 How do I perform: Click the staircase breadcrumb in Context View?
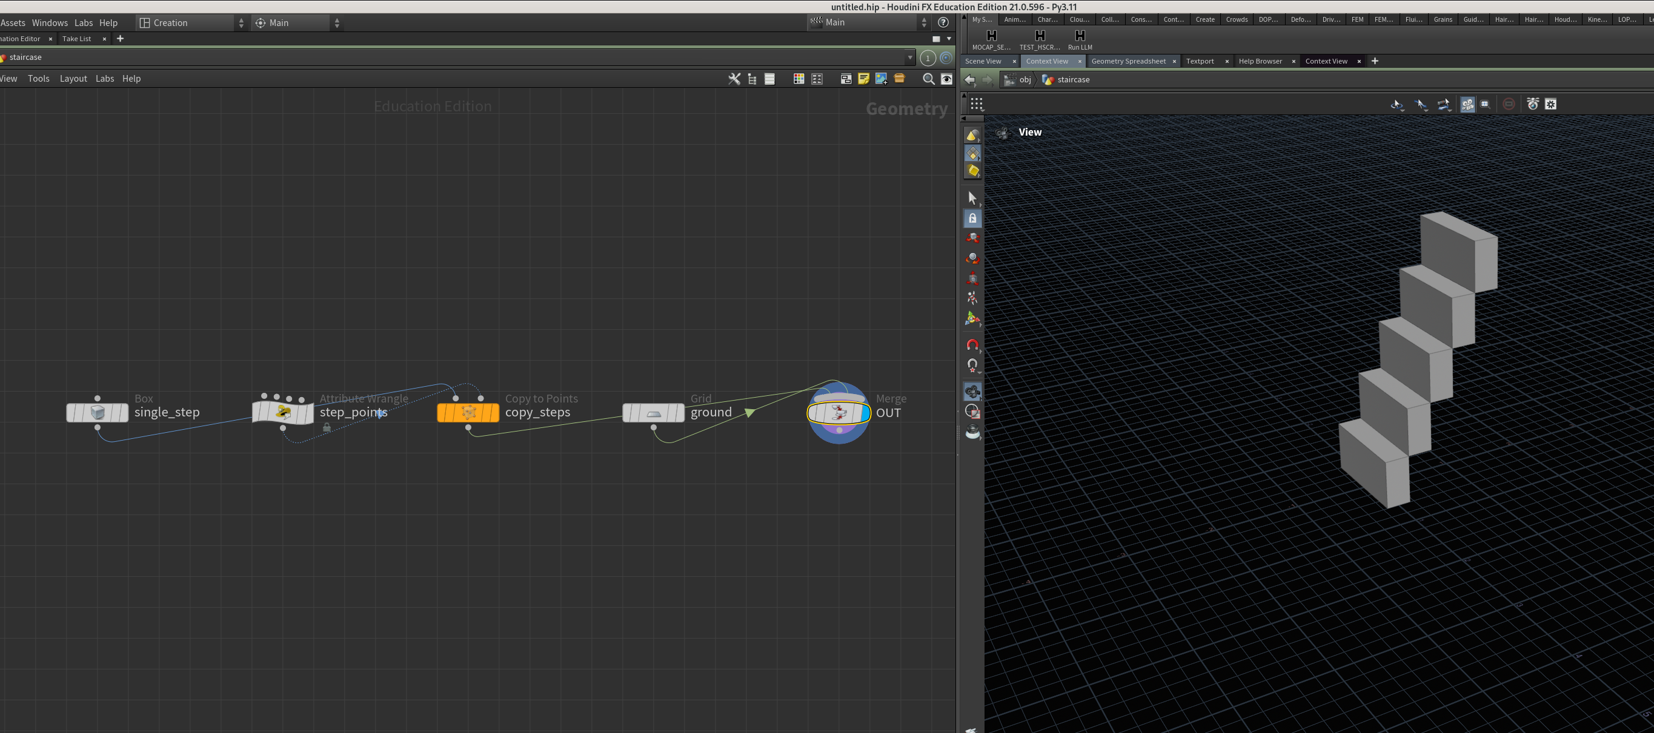pos(1066,80)
